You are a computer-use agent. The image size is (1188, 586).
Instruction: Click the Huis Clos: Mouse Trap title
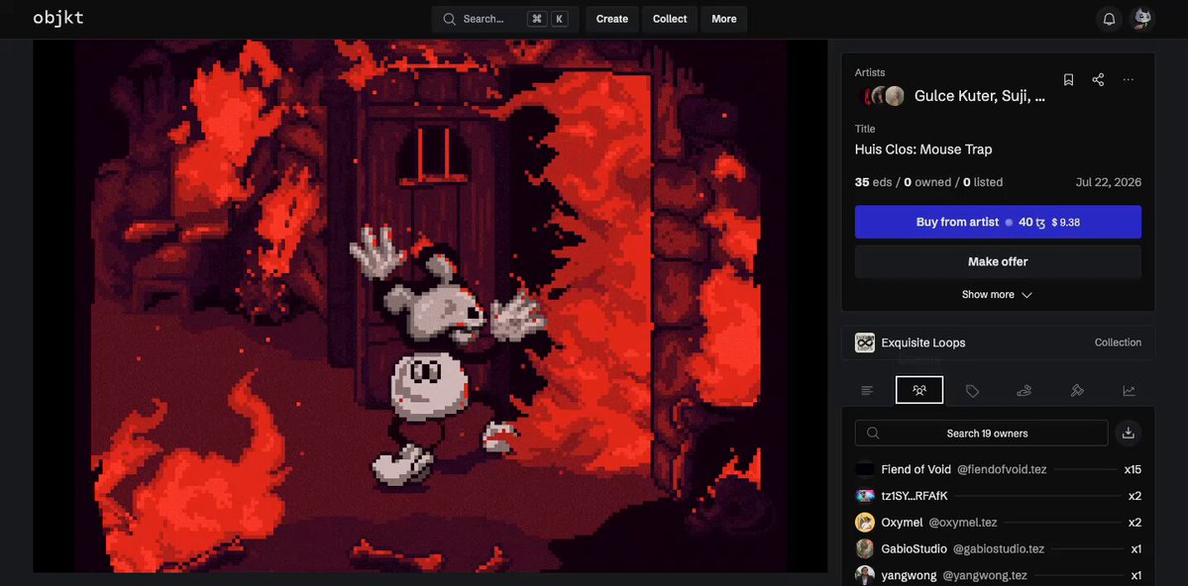923,149
